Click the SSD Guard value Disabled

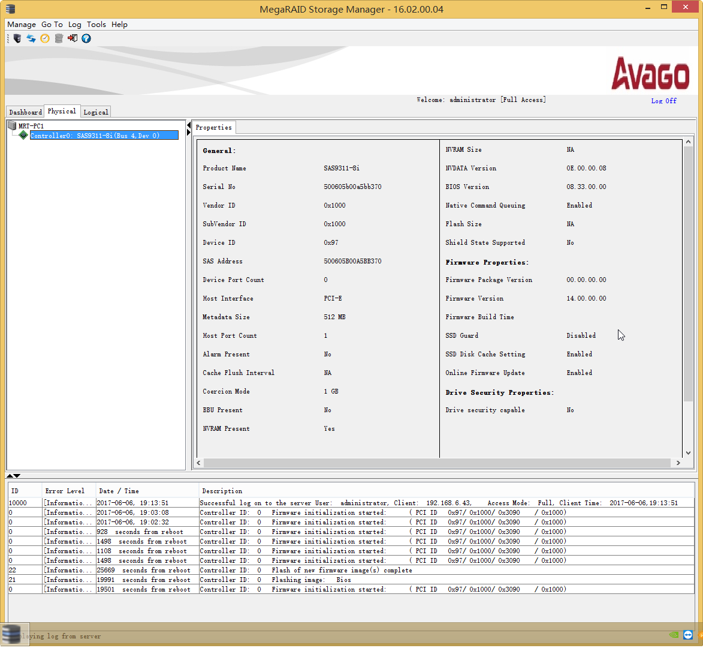pos(581,335)
